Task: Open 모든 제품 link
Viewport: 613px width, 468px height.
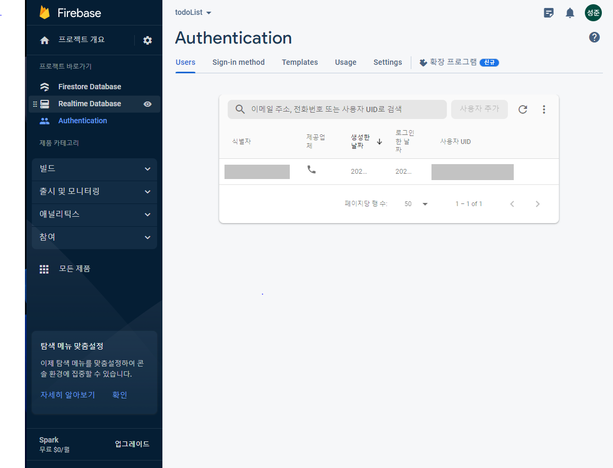Action: [x=75, y=268]
